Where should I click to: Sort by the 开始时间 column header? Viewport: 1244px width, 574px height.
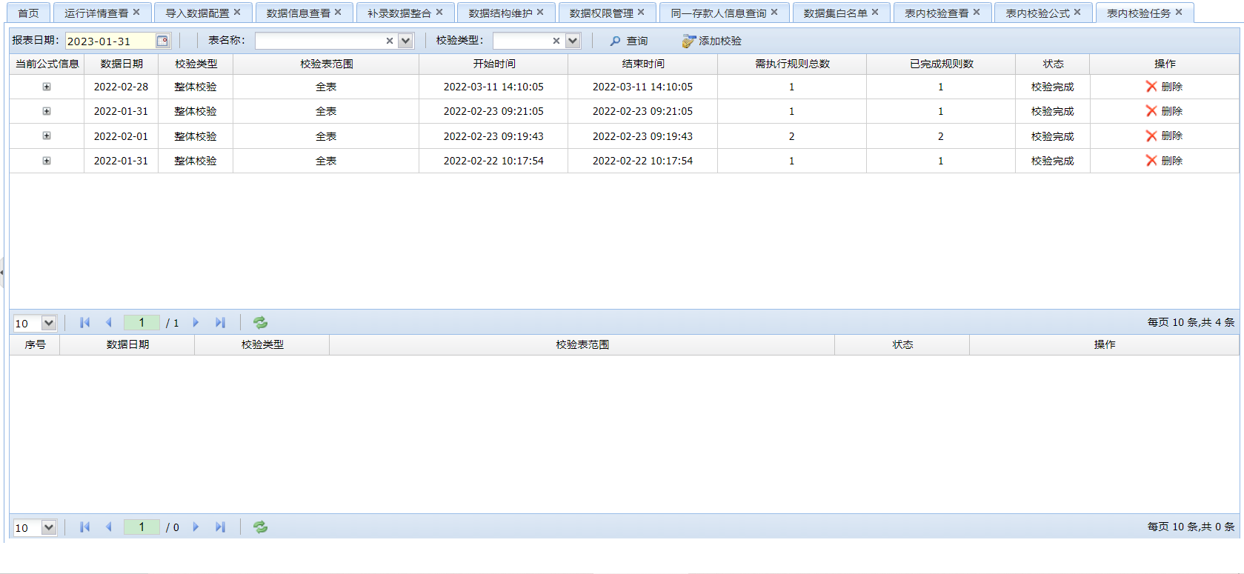pos(493,64)
